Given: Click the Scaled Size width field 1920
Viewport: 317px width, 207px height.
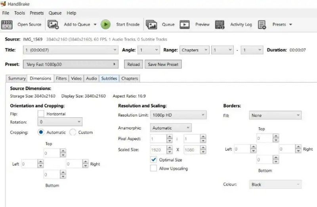Looking at the screenshot, I should [158, 150].
